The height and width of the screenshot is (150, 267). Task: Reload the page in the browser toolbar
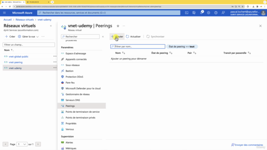pos(10,7)
